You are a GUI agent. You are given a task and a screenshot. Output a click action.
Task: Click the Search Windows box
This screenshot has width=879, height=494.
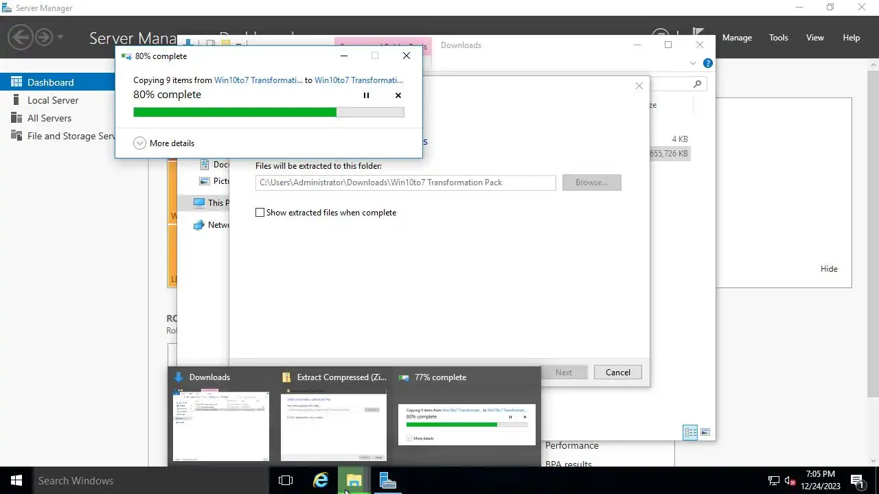pyautogui.click(x=151, y=480)
